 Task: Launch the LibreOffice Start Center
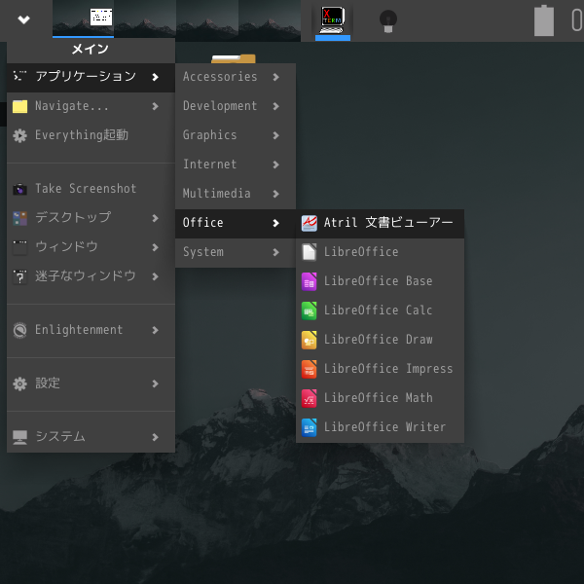point(380,252)
